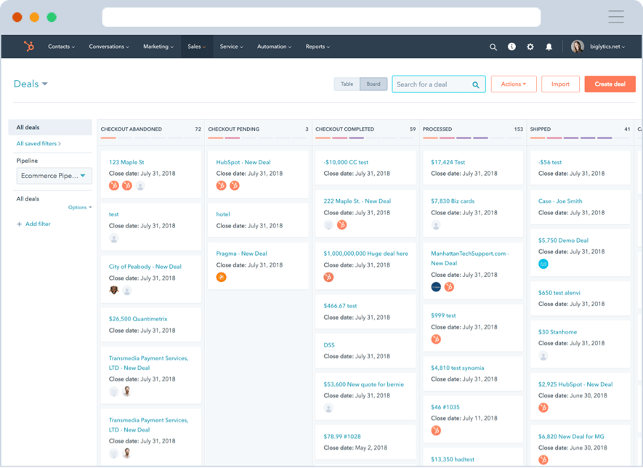Expand the Options dropdown in sidebar

click(80, 208)
